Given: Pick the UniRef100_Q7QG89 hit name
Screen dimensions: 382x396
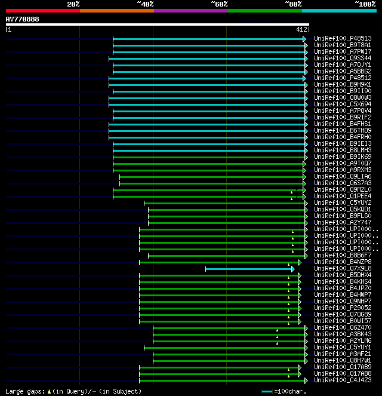Looking at the screenshot, I should tap(343, 314).
